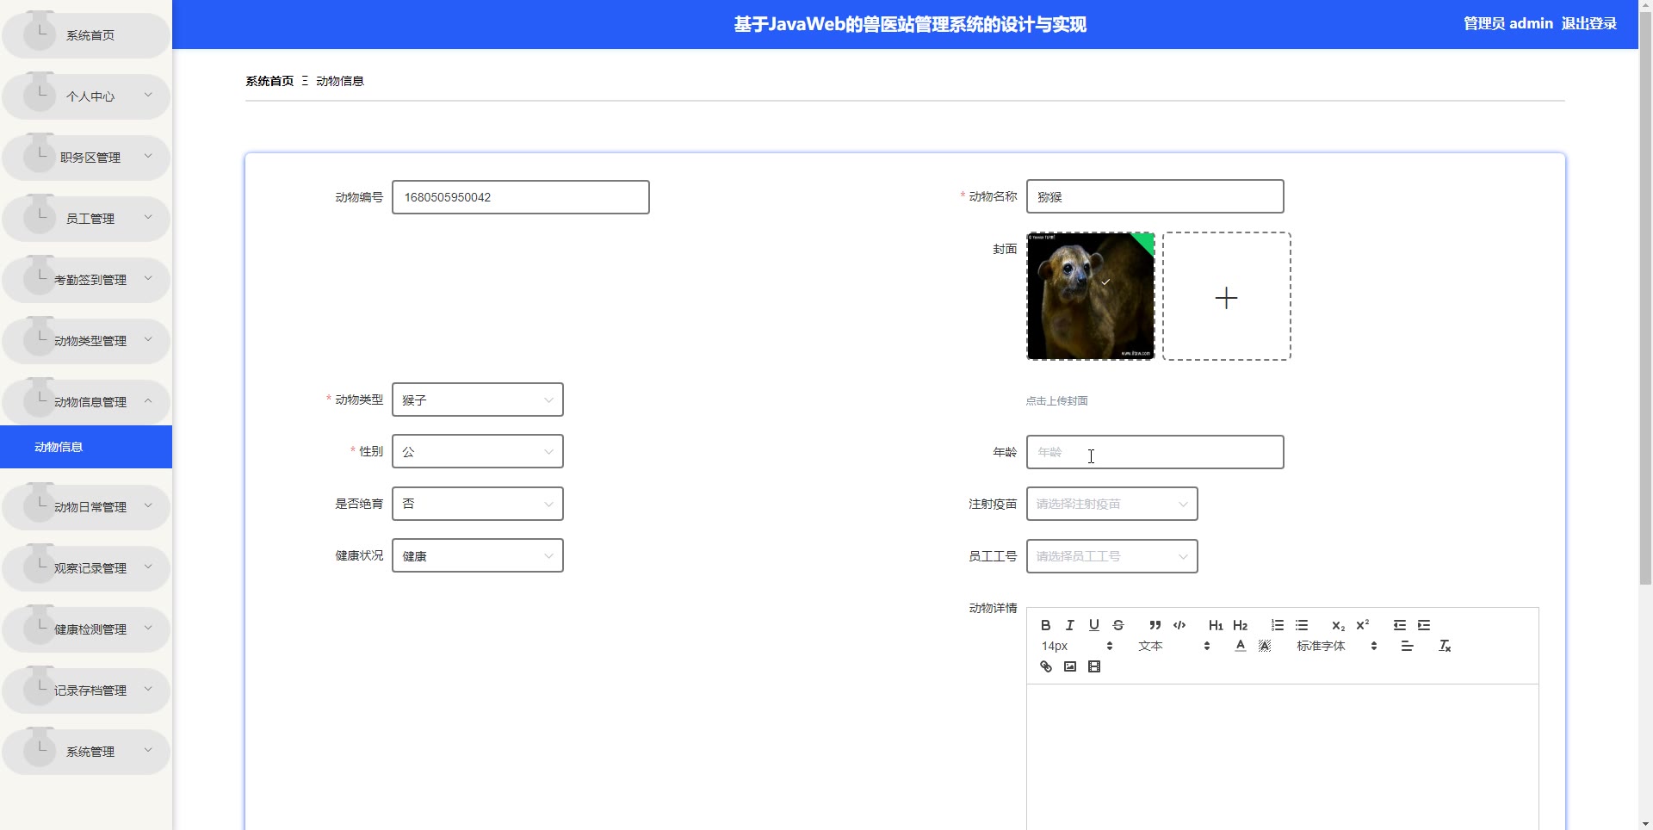The width and height of the screenshot is (1653, 830).
Task: Expand the 员工管理 sidebar menu
Action: click(86, 219)
